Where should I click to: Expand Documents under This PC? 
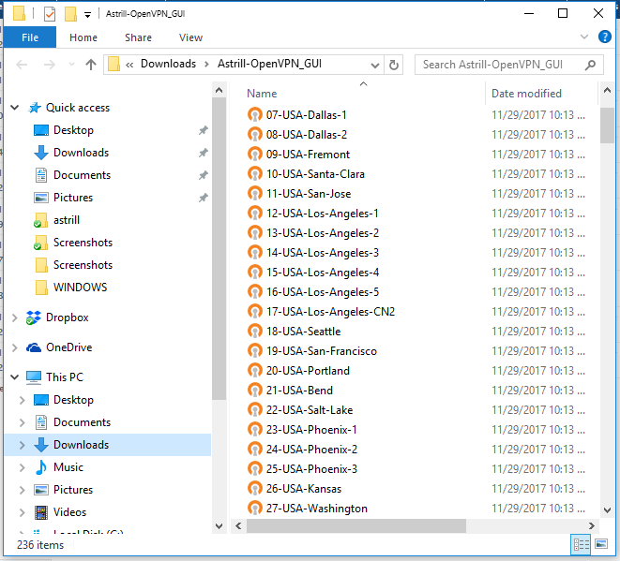[23, 422]
